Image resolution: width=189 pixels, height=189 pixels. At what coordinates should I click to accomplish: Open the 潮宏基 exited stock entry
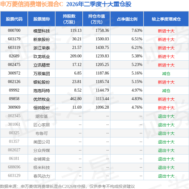42,116
